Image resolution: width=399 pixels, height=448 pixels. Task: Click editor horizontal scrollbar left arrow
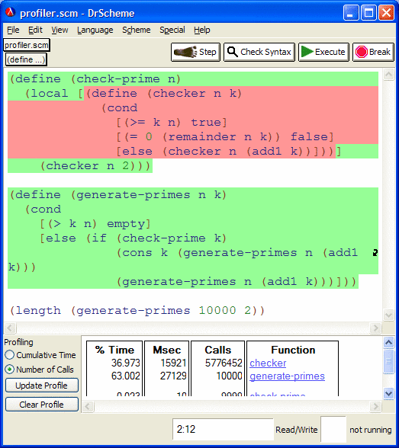point(10,328)
